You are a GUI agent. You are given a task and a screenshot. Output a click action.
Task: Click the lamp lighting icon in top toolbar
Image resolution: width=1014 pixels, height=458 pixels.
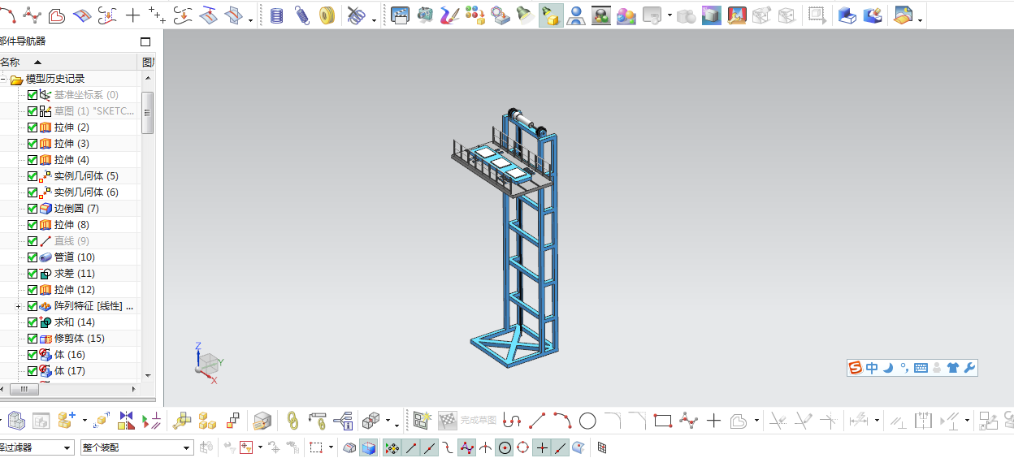(x=525, y=15)
